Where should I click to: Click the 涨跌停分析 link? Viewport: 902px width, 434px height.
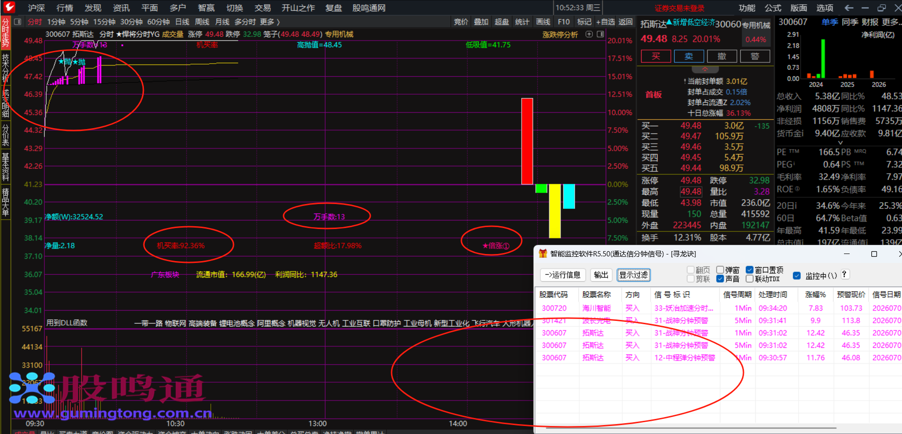[x=560, y=34]
